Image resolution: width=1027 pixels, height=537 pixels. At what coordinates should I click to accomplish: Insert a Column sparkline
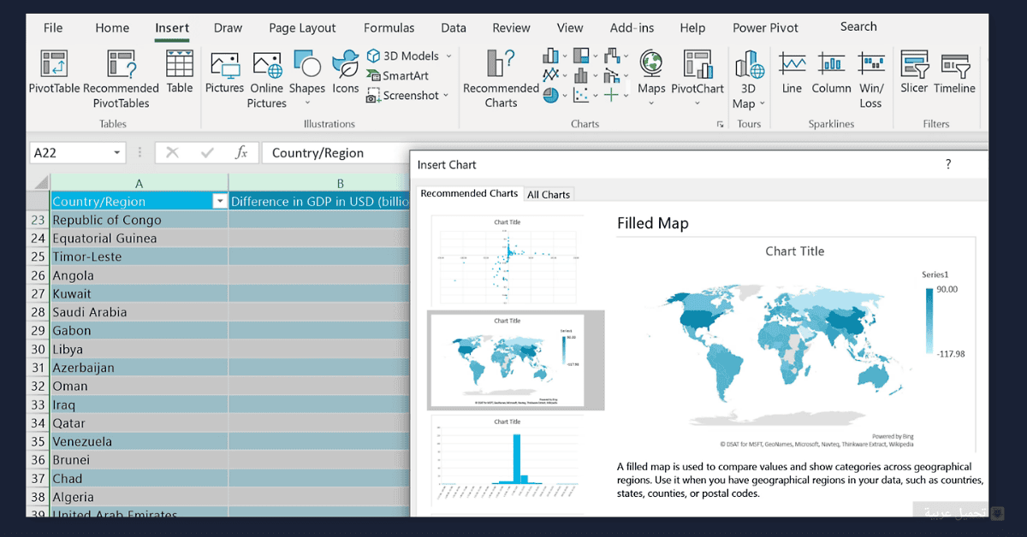pyautogui.click(x=831, y=72)
